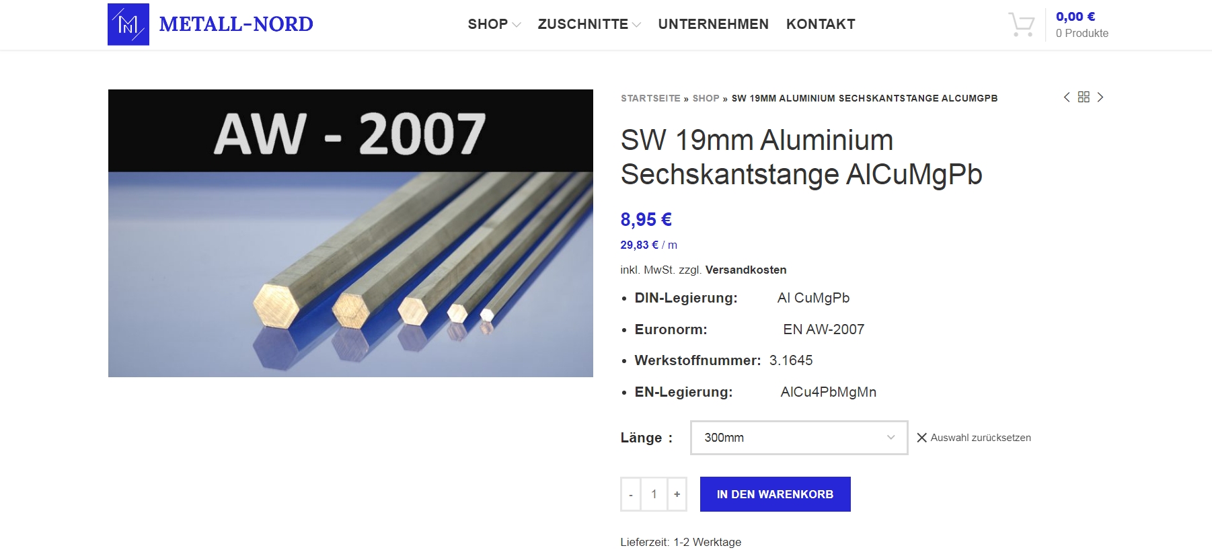
Task: Expand the ZUSCHNITTE menu
Action: (x=589, y=24)
